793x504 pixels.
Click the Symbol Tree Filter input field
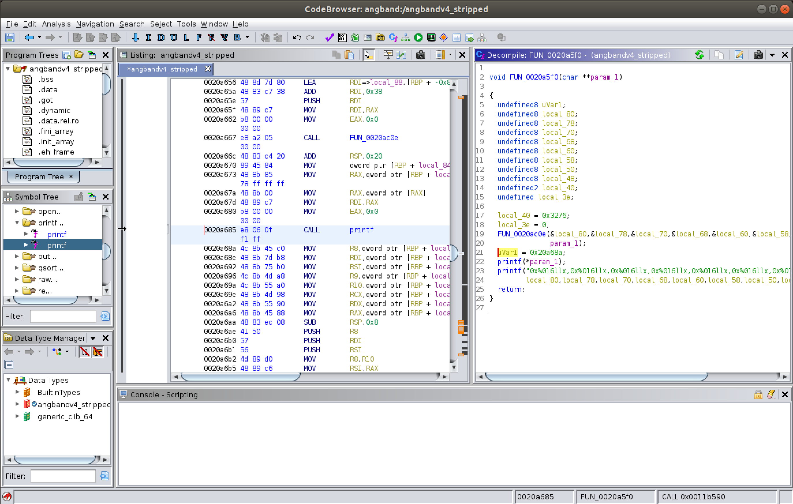pyautogui.click(x=63, y=316)
